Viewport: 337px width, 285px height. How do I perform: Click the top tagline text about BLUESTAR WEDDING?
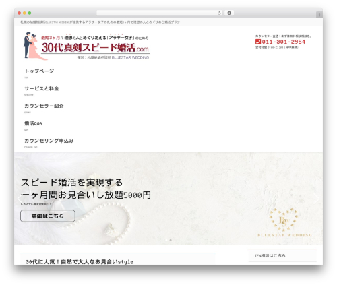(x=100, y=22)
